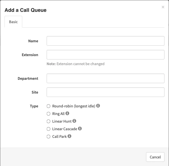169x166 pixels.
Task: Click the Site input field
Action: pos(105,92)
